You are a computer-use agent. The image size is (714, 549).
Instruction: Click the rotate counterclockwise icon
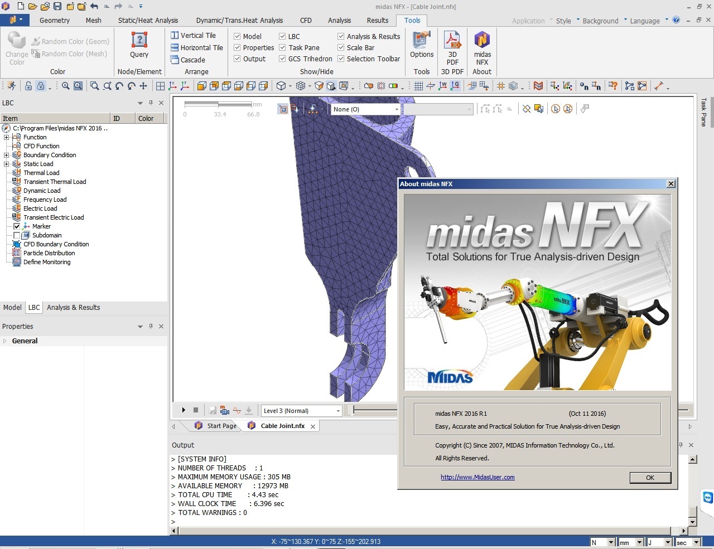tap(119, 86)
